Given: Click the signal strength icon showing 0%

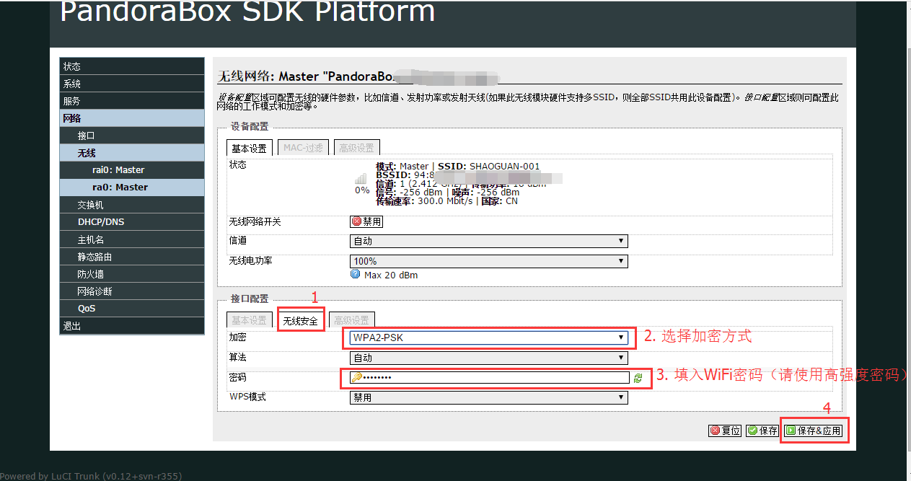Looking at the screenshot, I should pyautogui.click(x=361, y=178).
